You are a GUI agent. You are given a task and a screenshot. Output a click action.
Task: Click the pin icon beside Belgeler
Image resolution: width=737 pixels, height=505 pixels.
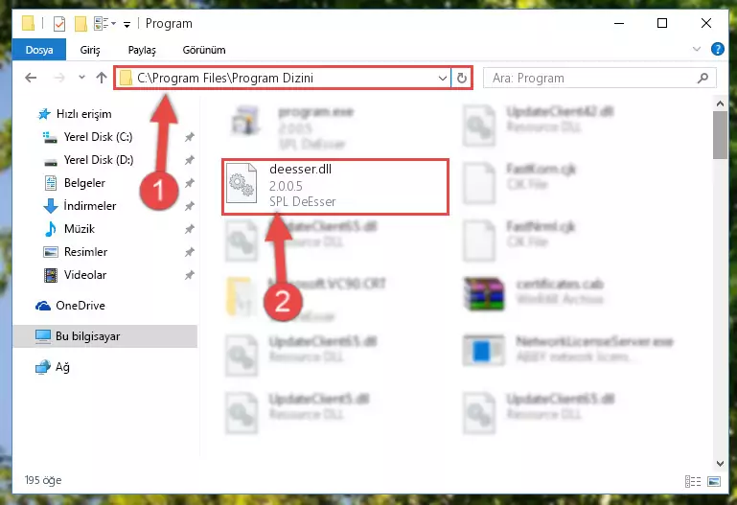coord(189,183)
